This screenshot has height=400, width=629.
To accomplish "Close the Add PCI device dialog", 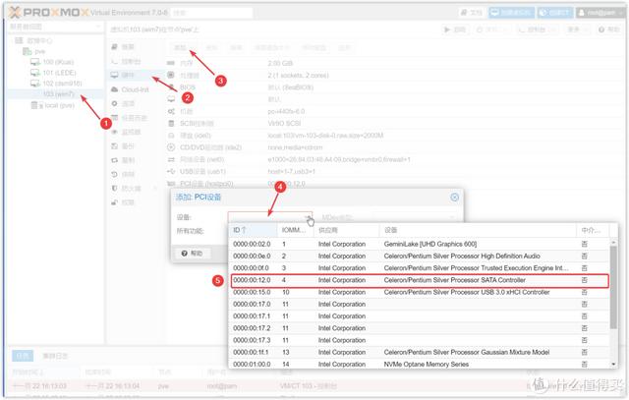I will click(x=454, y=197).
